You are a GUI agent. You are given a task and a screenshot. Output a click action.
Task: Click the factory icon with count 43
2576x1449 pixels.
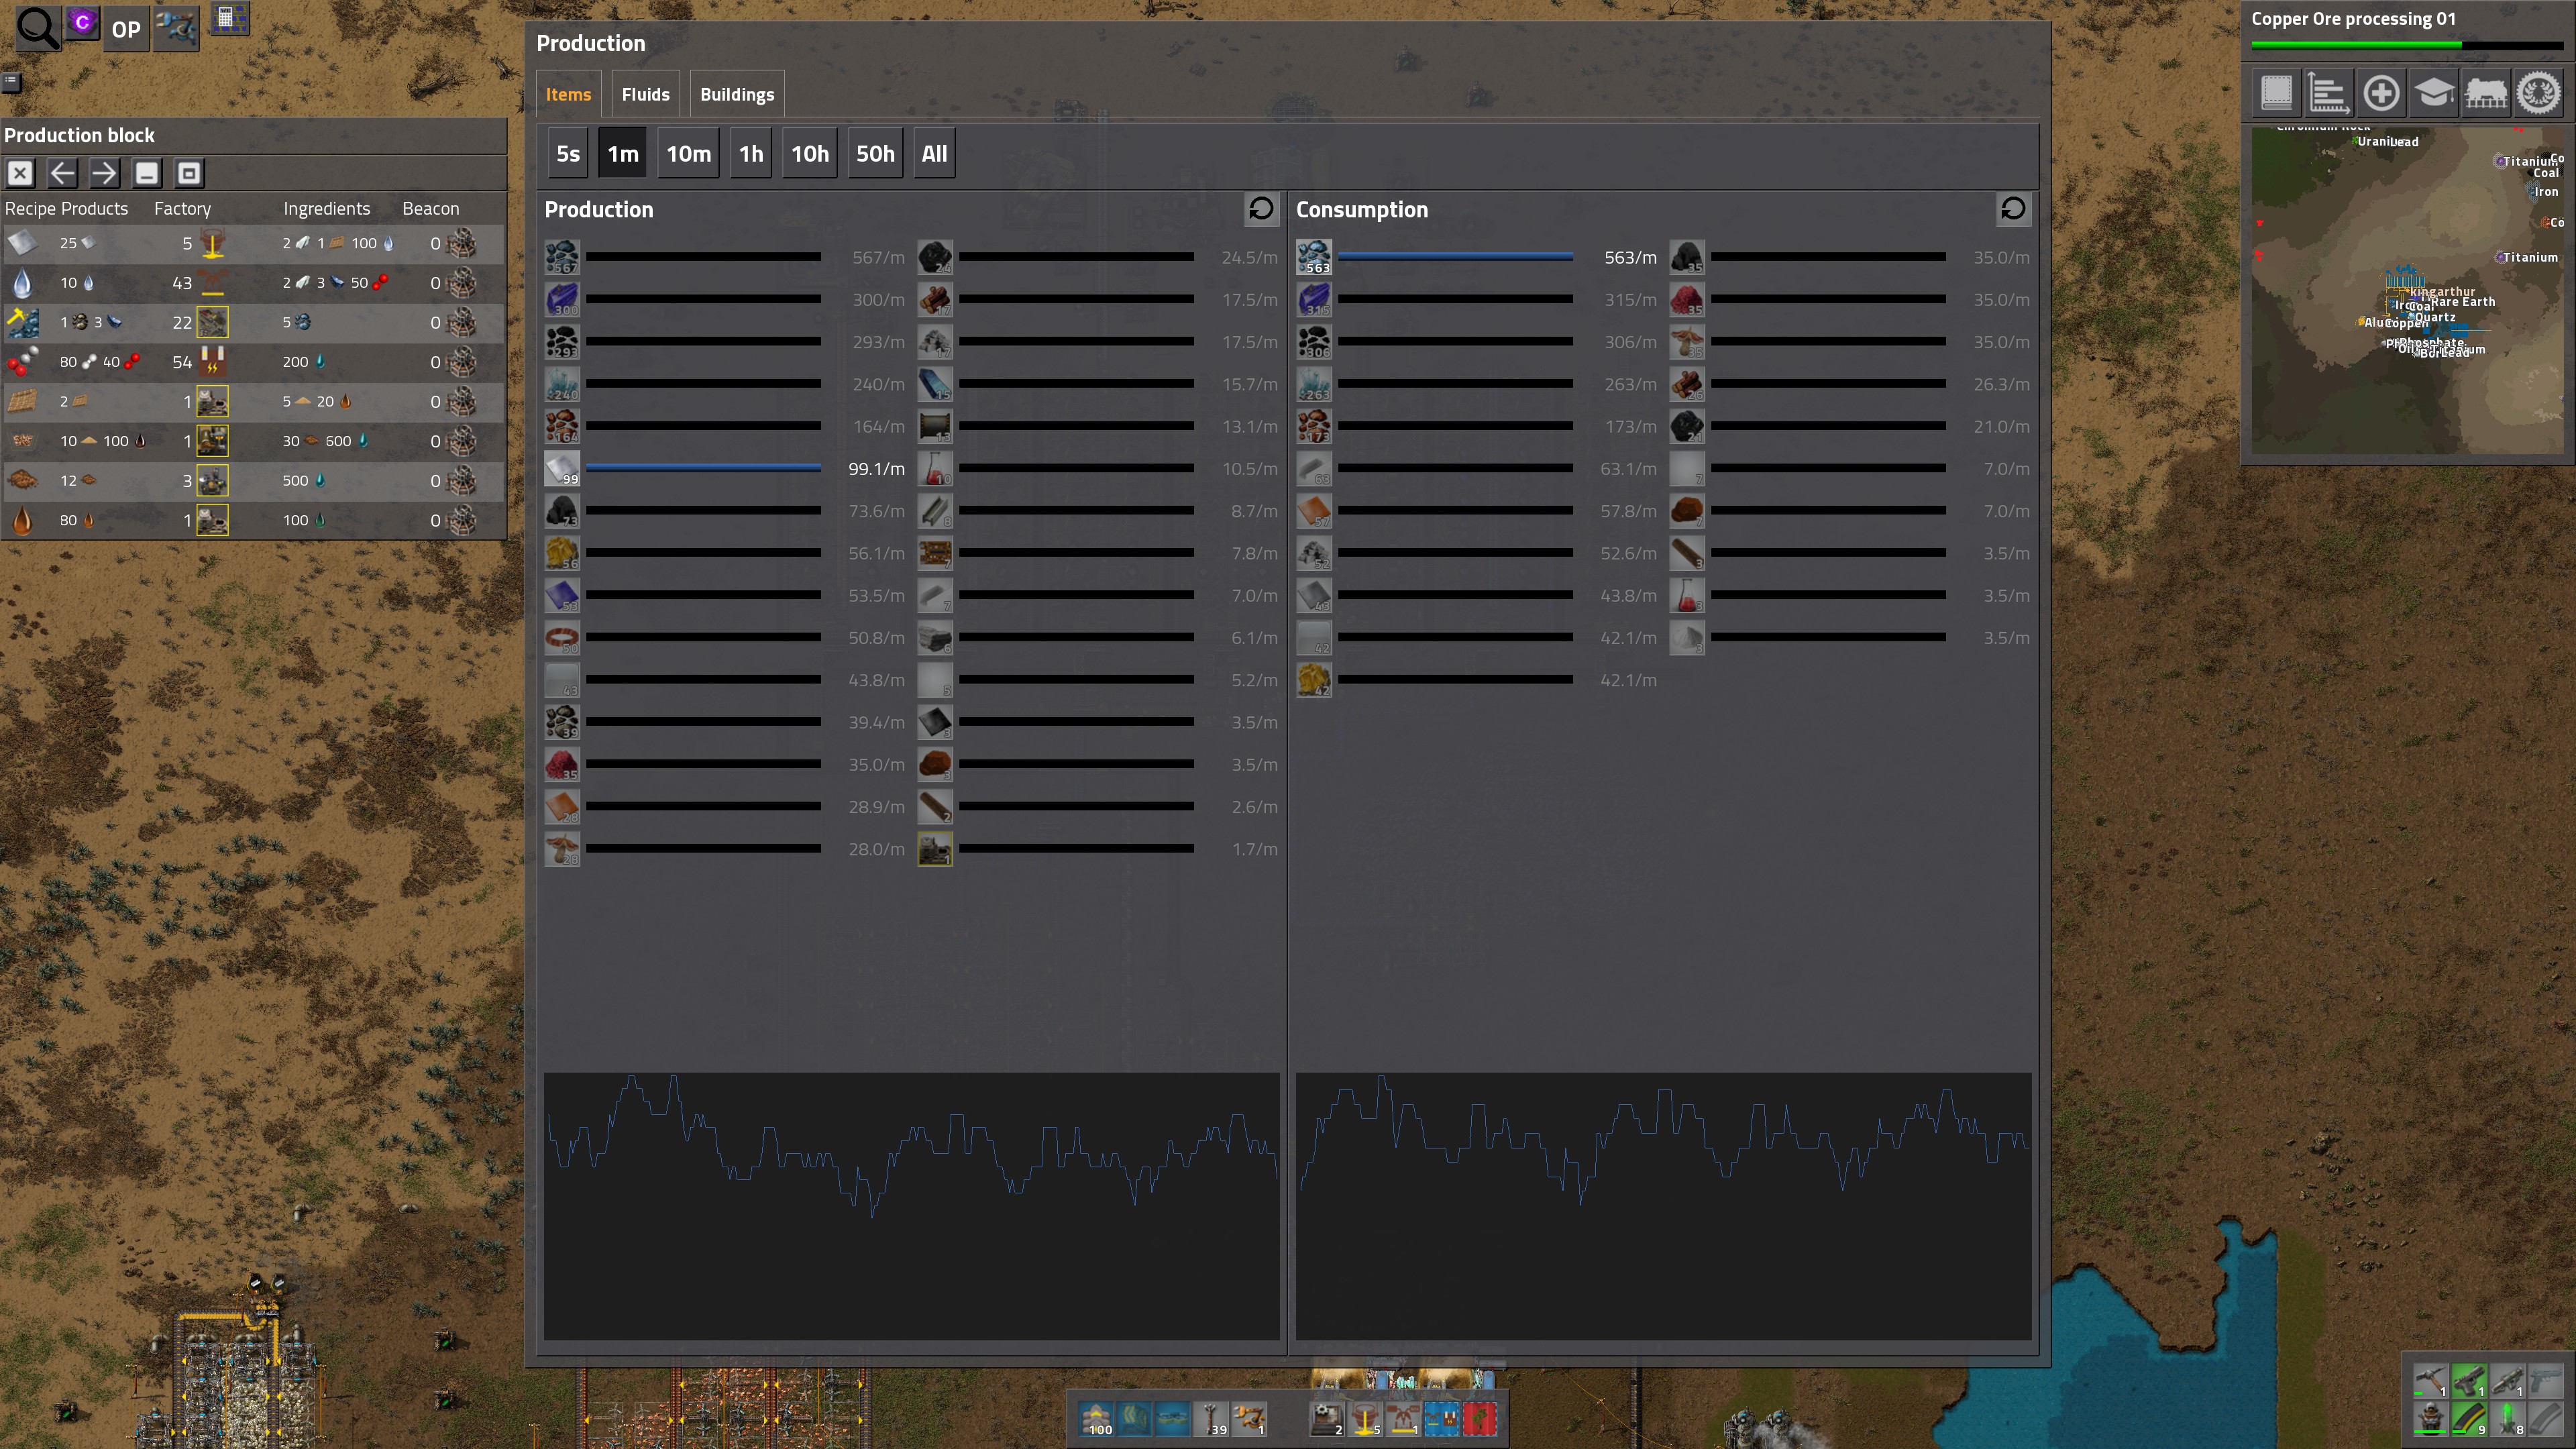click(212, 283)
